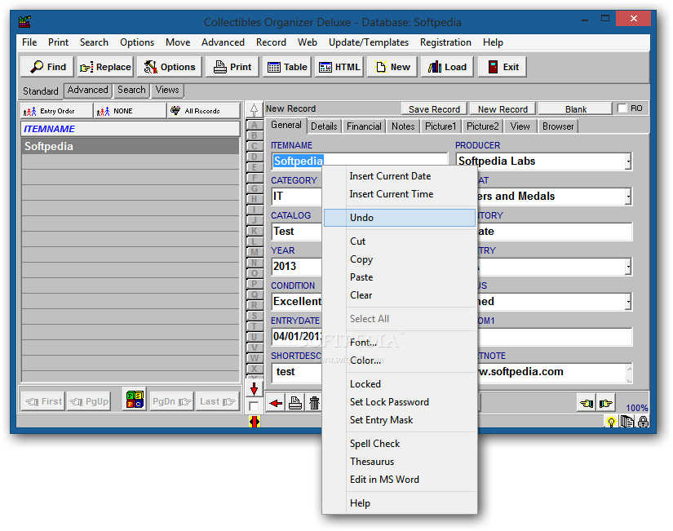Click the trash can delete icon

tap(314, 403)
